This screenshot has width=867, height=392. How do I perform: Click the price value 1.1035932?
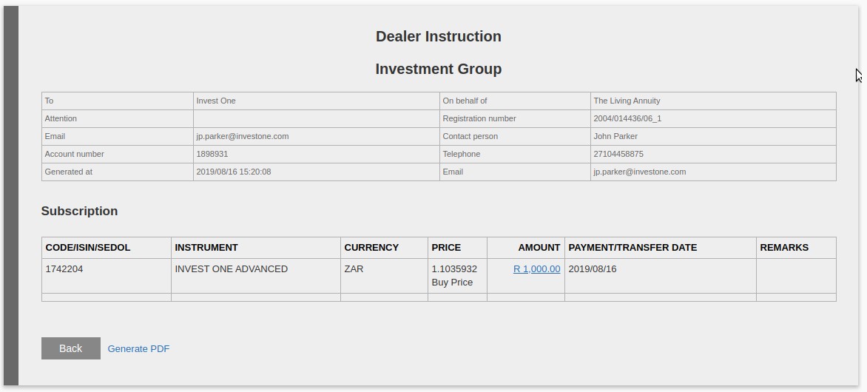point(454,269)
